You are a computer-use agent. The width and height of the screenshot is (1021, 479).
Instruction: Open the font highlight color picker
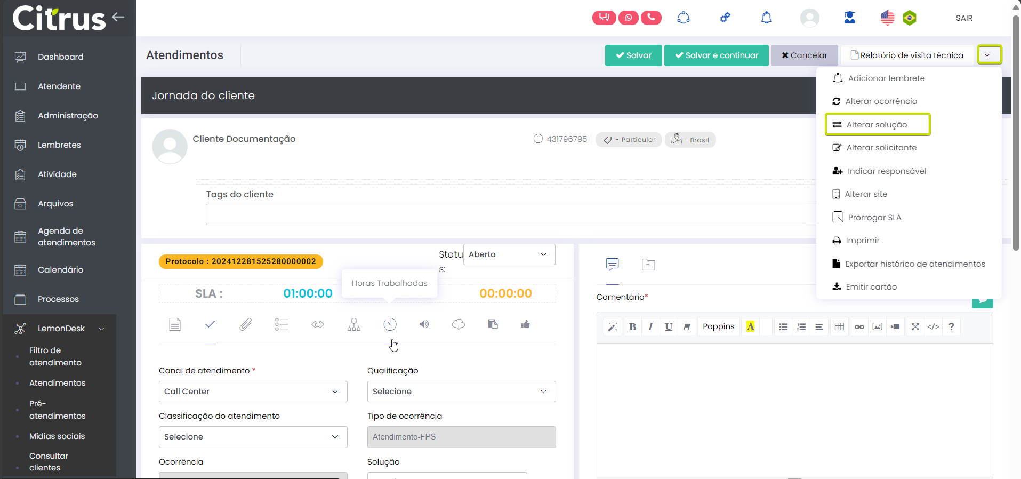pos(750,327)
